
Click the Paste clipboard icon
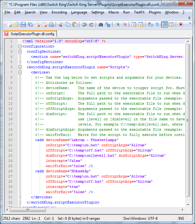[x=75, y=25]
